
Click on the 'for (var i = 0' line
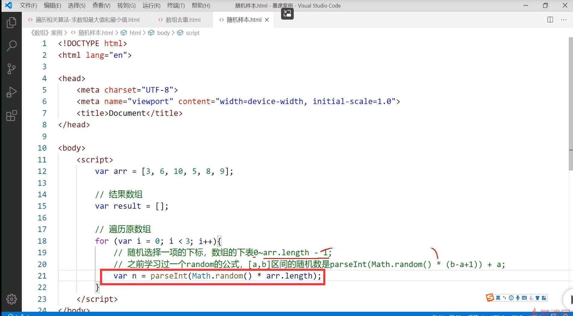pos(158,241)
